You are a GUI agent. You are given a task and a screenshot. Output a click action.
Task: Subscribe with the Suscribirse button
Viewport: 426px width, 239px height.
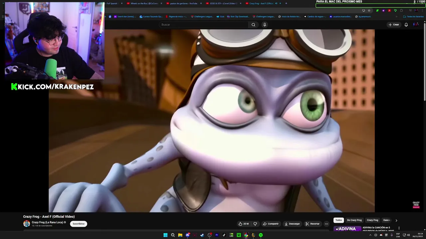point(79,224)
